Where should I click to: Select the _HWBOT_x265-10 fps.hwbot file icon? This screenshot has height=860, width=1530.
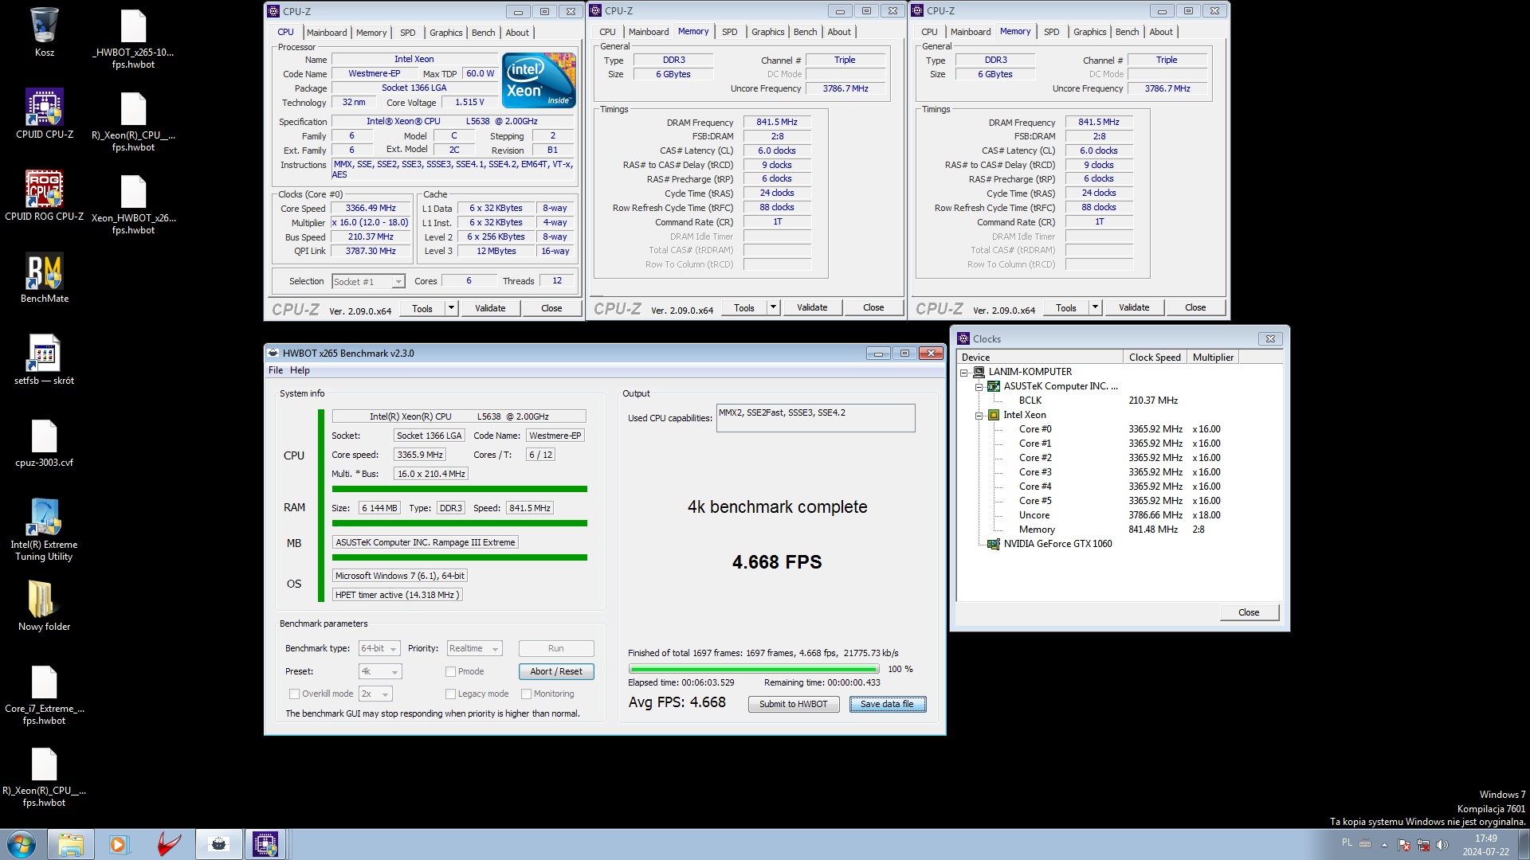point(133,38)
